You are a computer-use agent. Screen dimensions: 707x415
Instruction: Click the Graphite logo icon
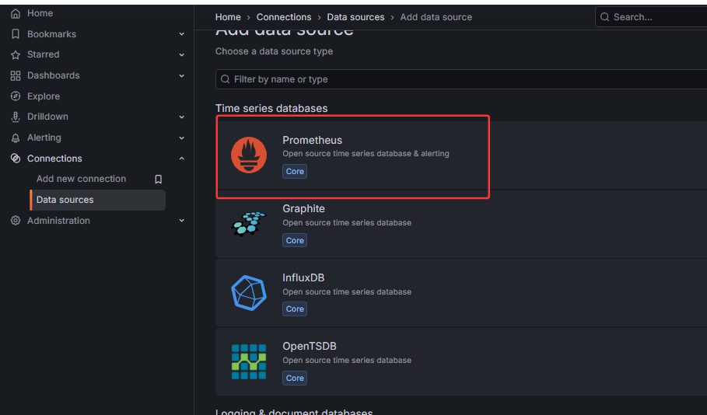[249, 224]
